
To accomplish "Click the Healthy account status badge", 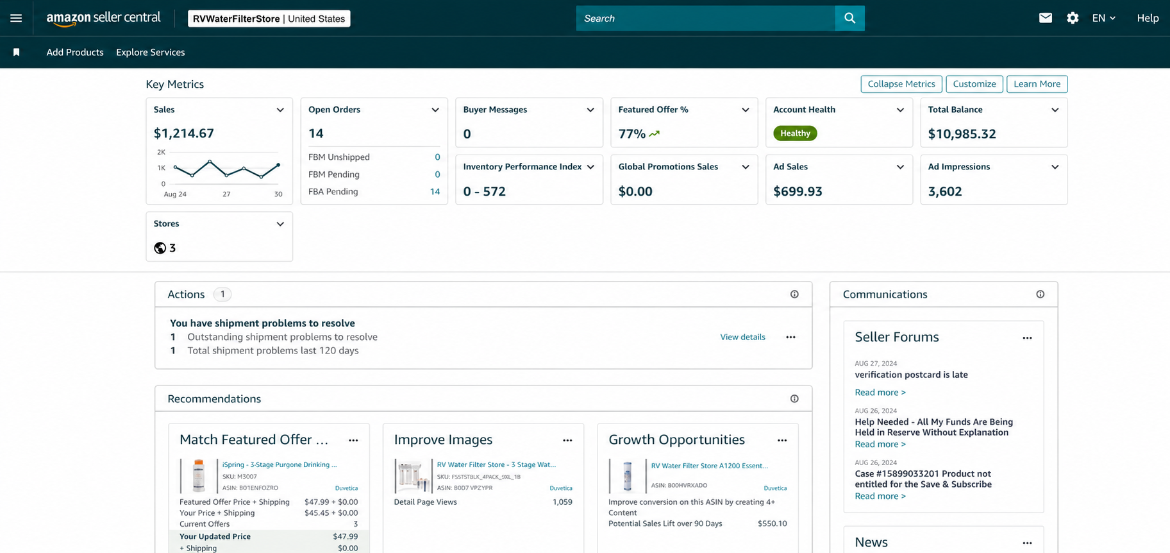I will [795, 133].
